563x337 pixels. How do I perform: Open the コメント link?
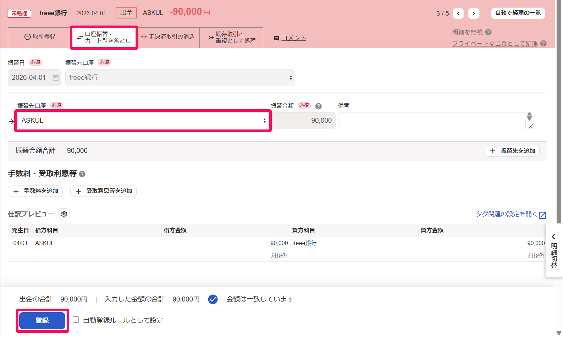click(293, 38)
